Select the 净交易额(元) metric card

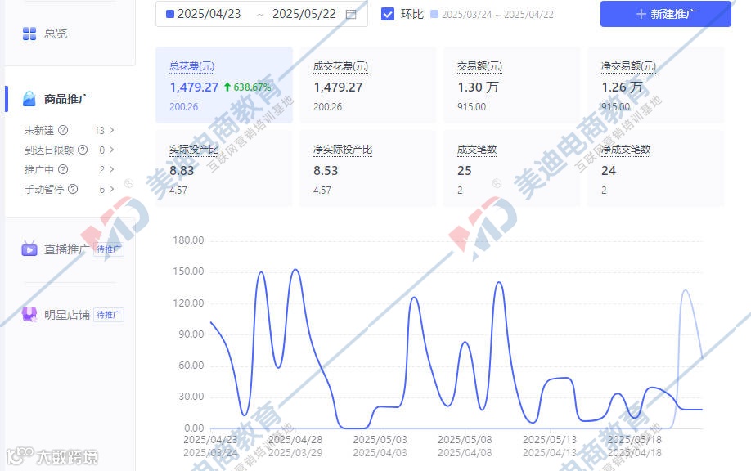tap(655, 85)
